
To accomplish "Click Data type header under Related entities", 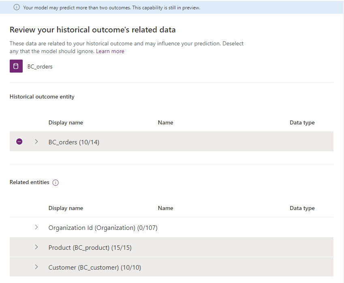I will (302, 208).
